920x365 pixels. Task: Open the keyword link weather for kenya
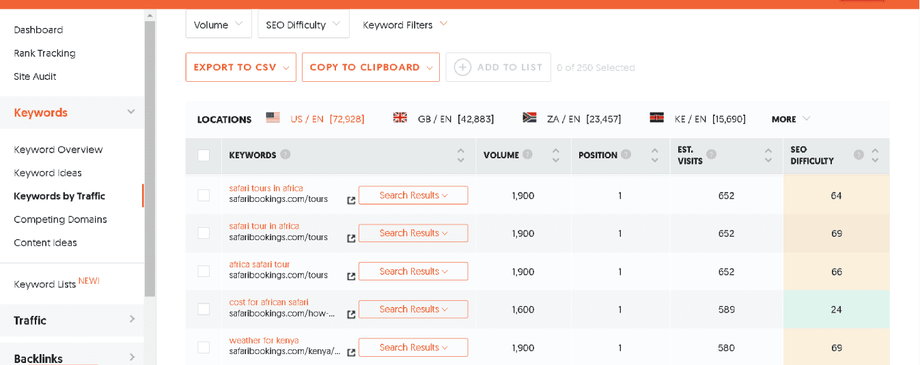coord(264,340)
